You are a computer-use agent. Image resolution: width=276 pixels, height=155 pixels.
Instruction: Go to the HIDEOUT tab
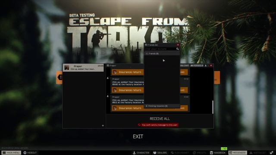[30, 153]
